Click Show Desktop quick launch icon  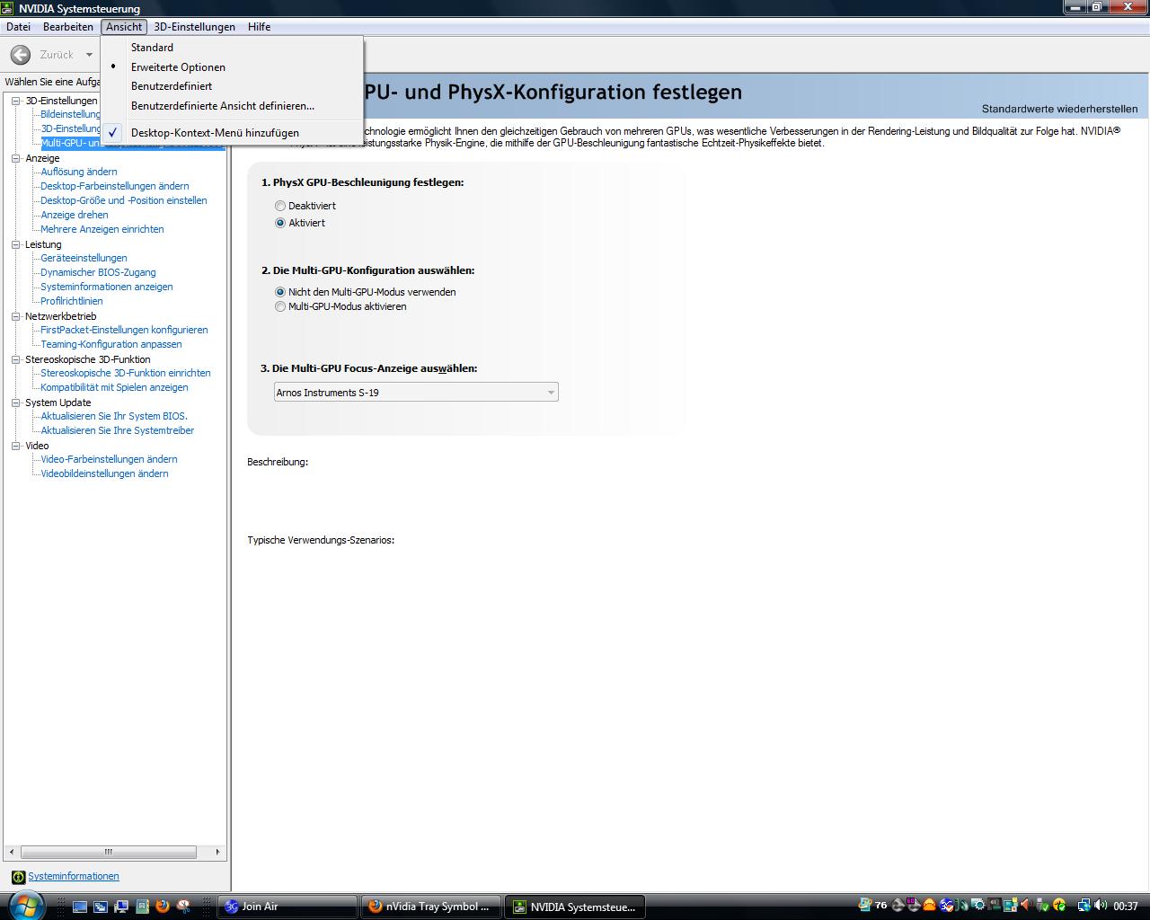[x=80, y=907]
